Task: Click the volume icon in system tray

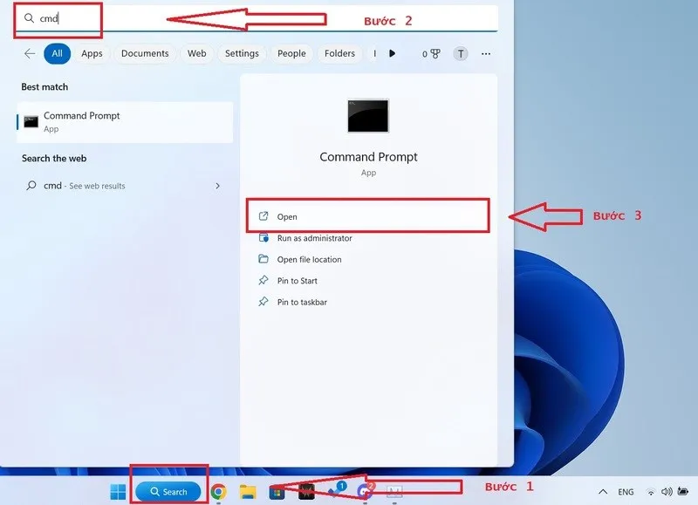Action: click(x=667, y=492)
